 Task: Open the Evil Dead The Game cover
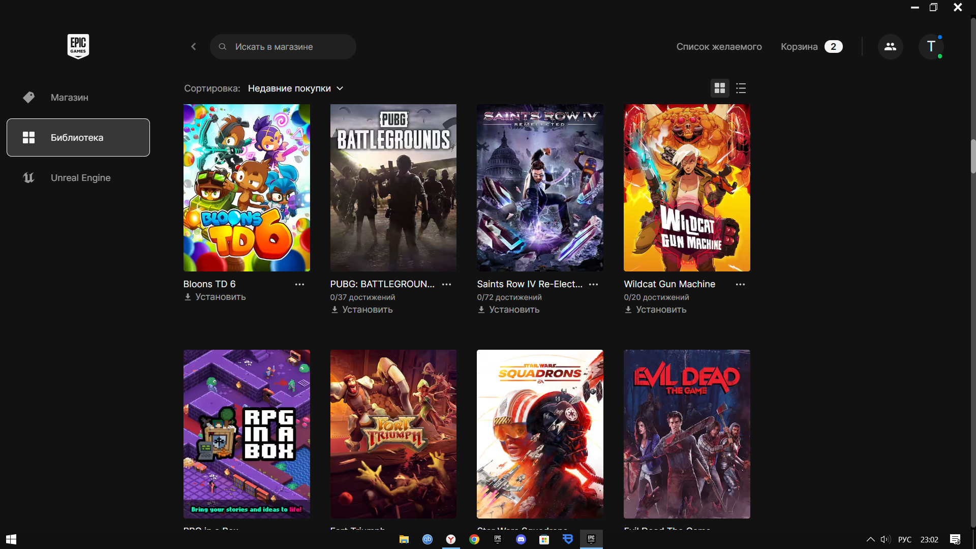[687, 434]
